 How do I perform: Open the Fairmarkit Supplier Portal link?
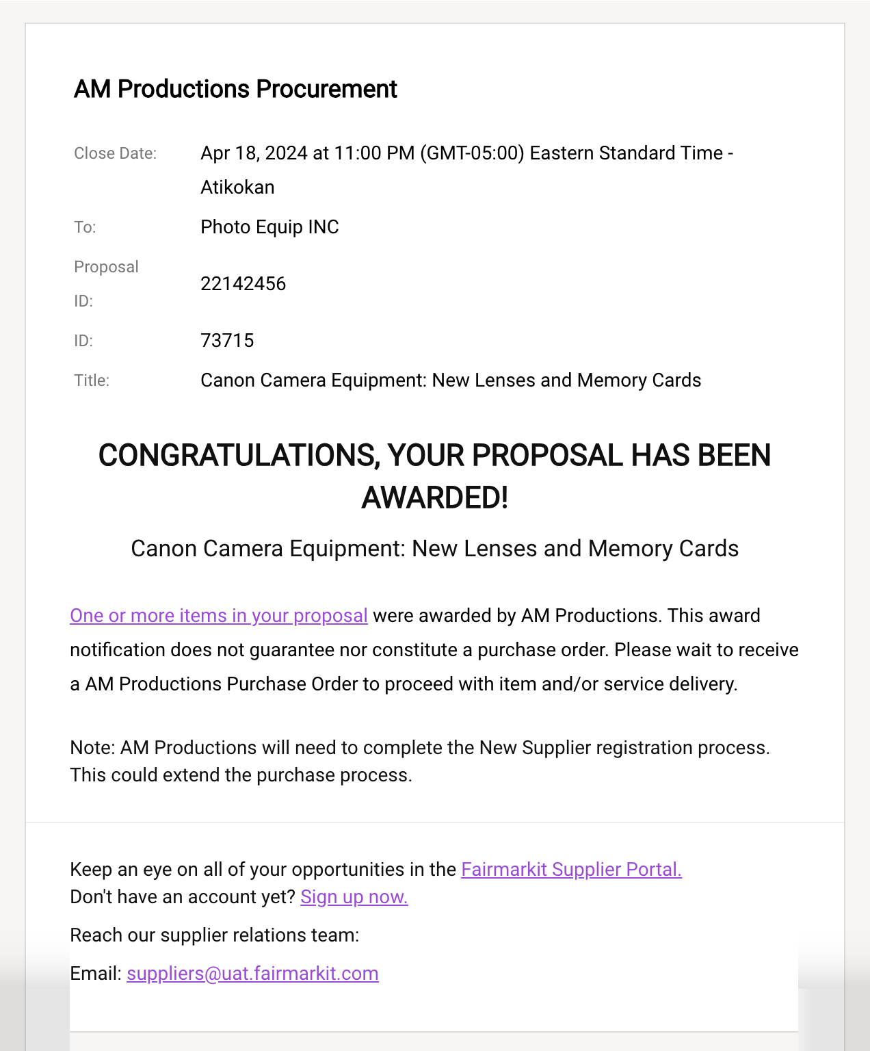(571, 870)
